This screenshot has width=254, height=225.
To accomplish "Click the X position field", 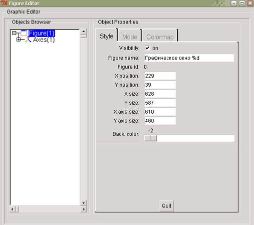I will click(160, 76).
